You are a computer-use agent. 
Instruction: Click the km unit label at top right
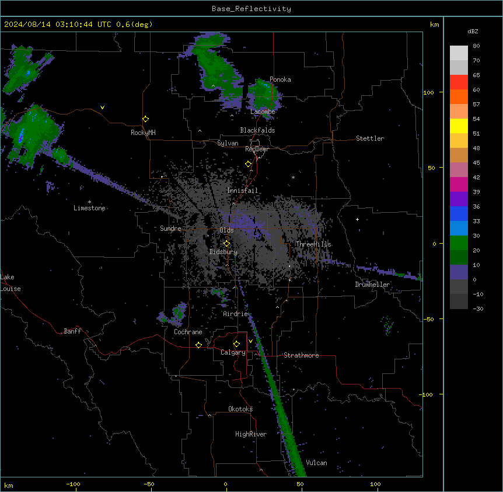(434, 25)
